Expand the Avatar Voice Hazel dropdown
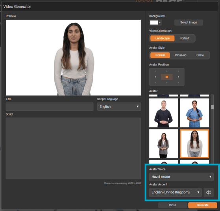220x211 pixels. coord(181,177)
